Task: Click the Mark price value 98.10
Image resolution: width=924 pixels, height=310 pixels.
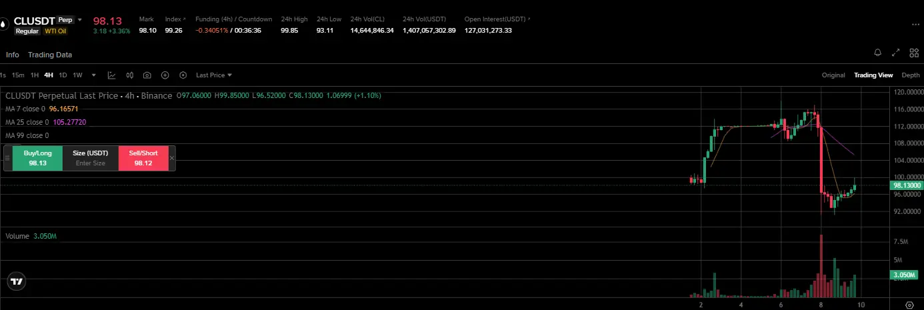Action: pos(147,31)
